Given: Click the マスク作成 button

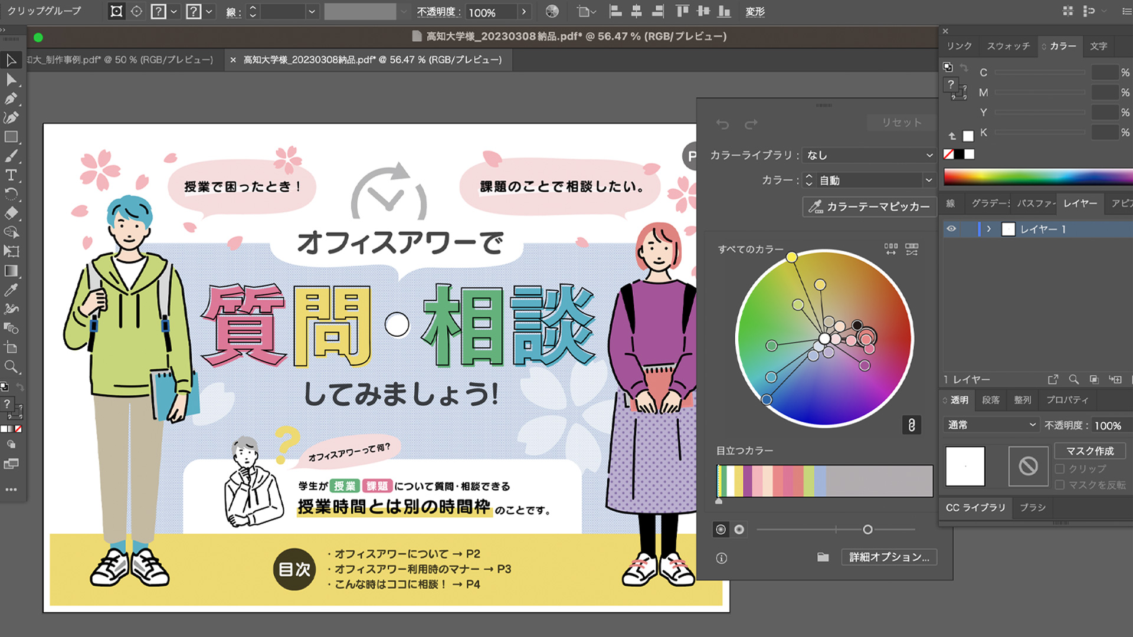Looking at the screenshot, I should pyautogui.click(x=1090, y=451).
